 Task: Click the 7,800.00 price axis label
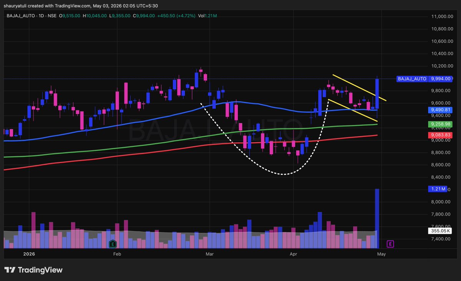441,214
